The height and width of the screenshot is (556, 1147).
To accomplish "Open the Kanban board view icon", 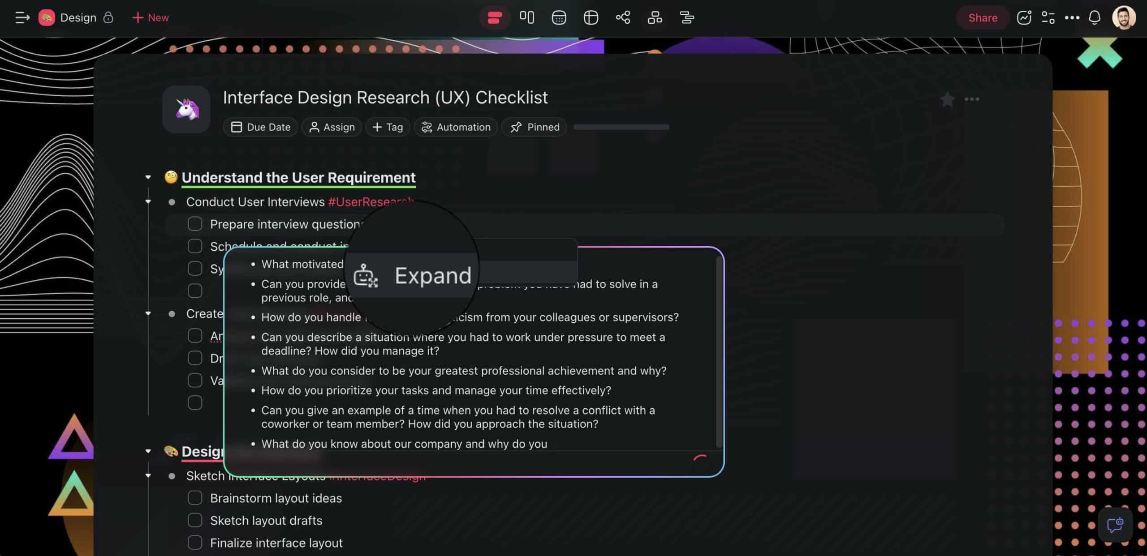I will [x=527, y=17].
